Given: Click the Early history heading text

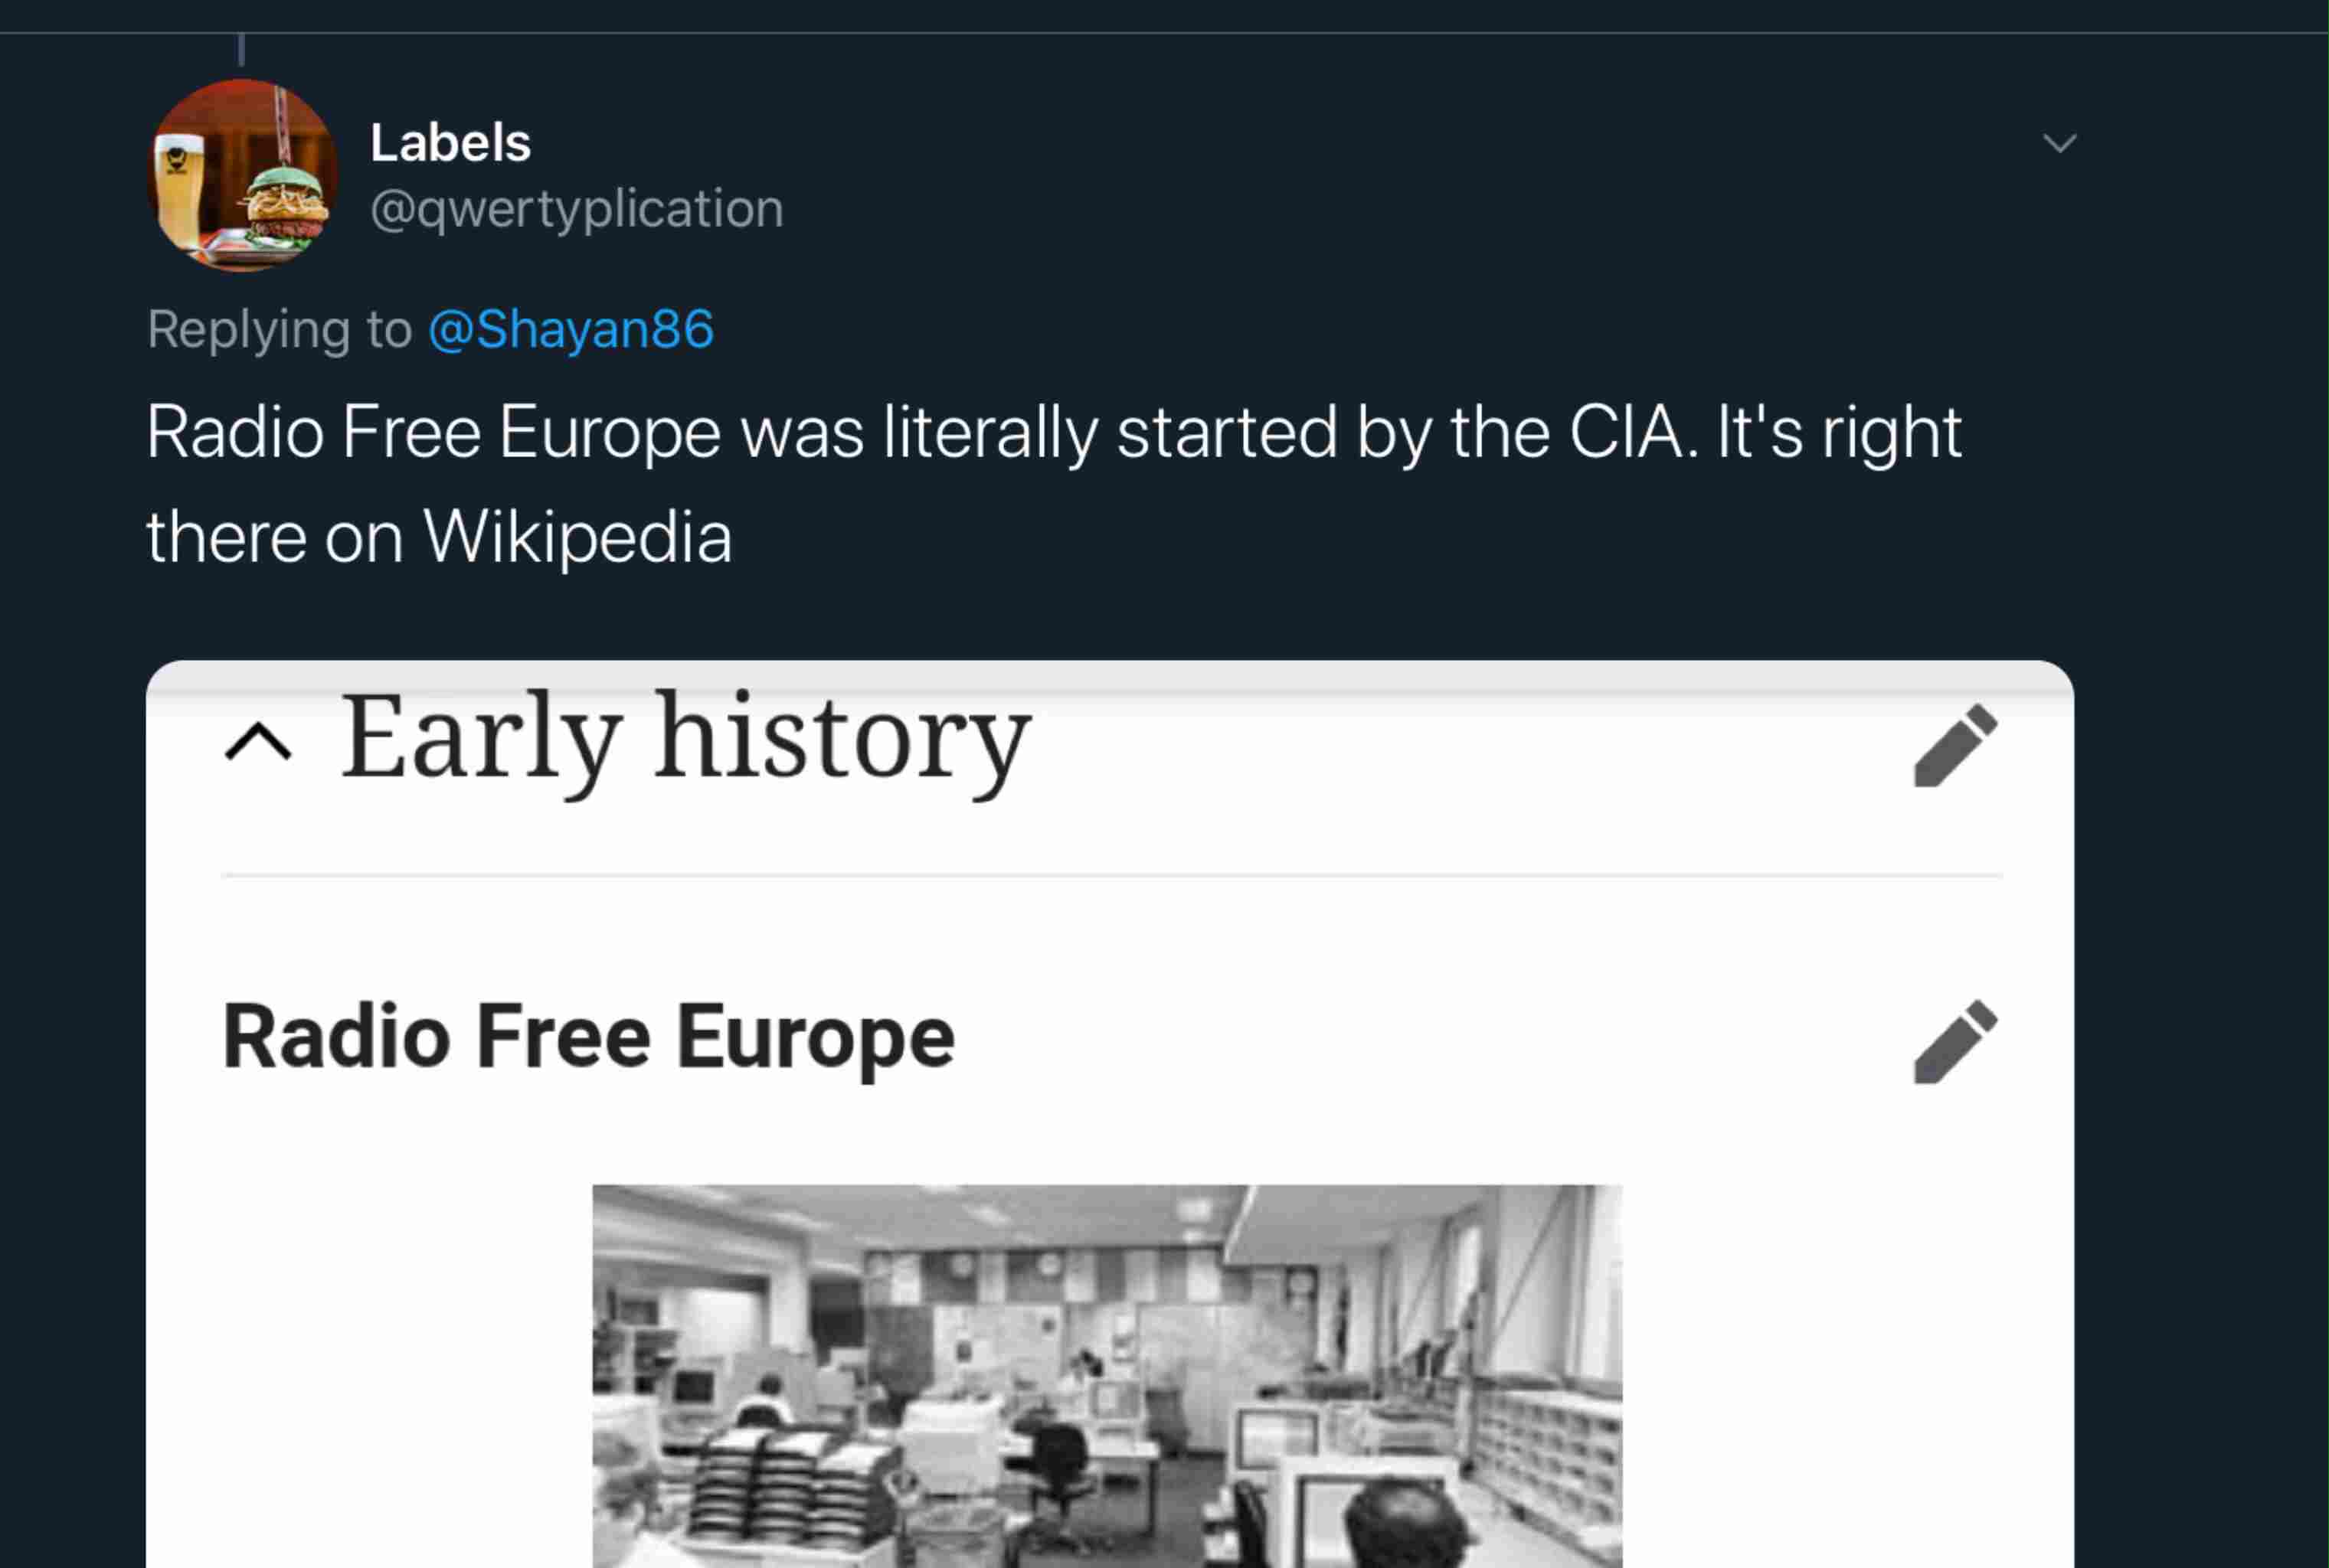Looking at the screenshot, I should (x=685, y=738).
